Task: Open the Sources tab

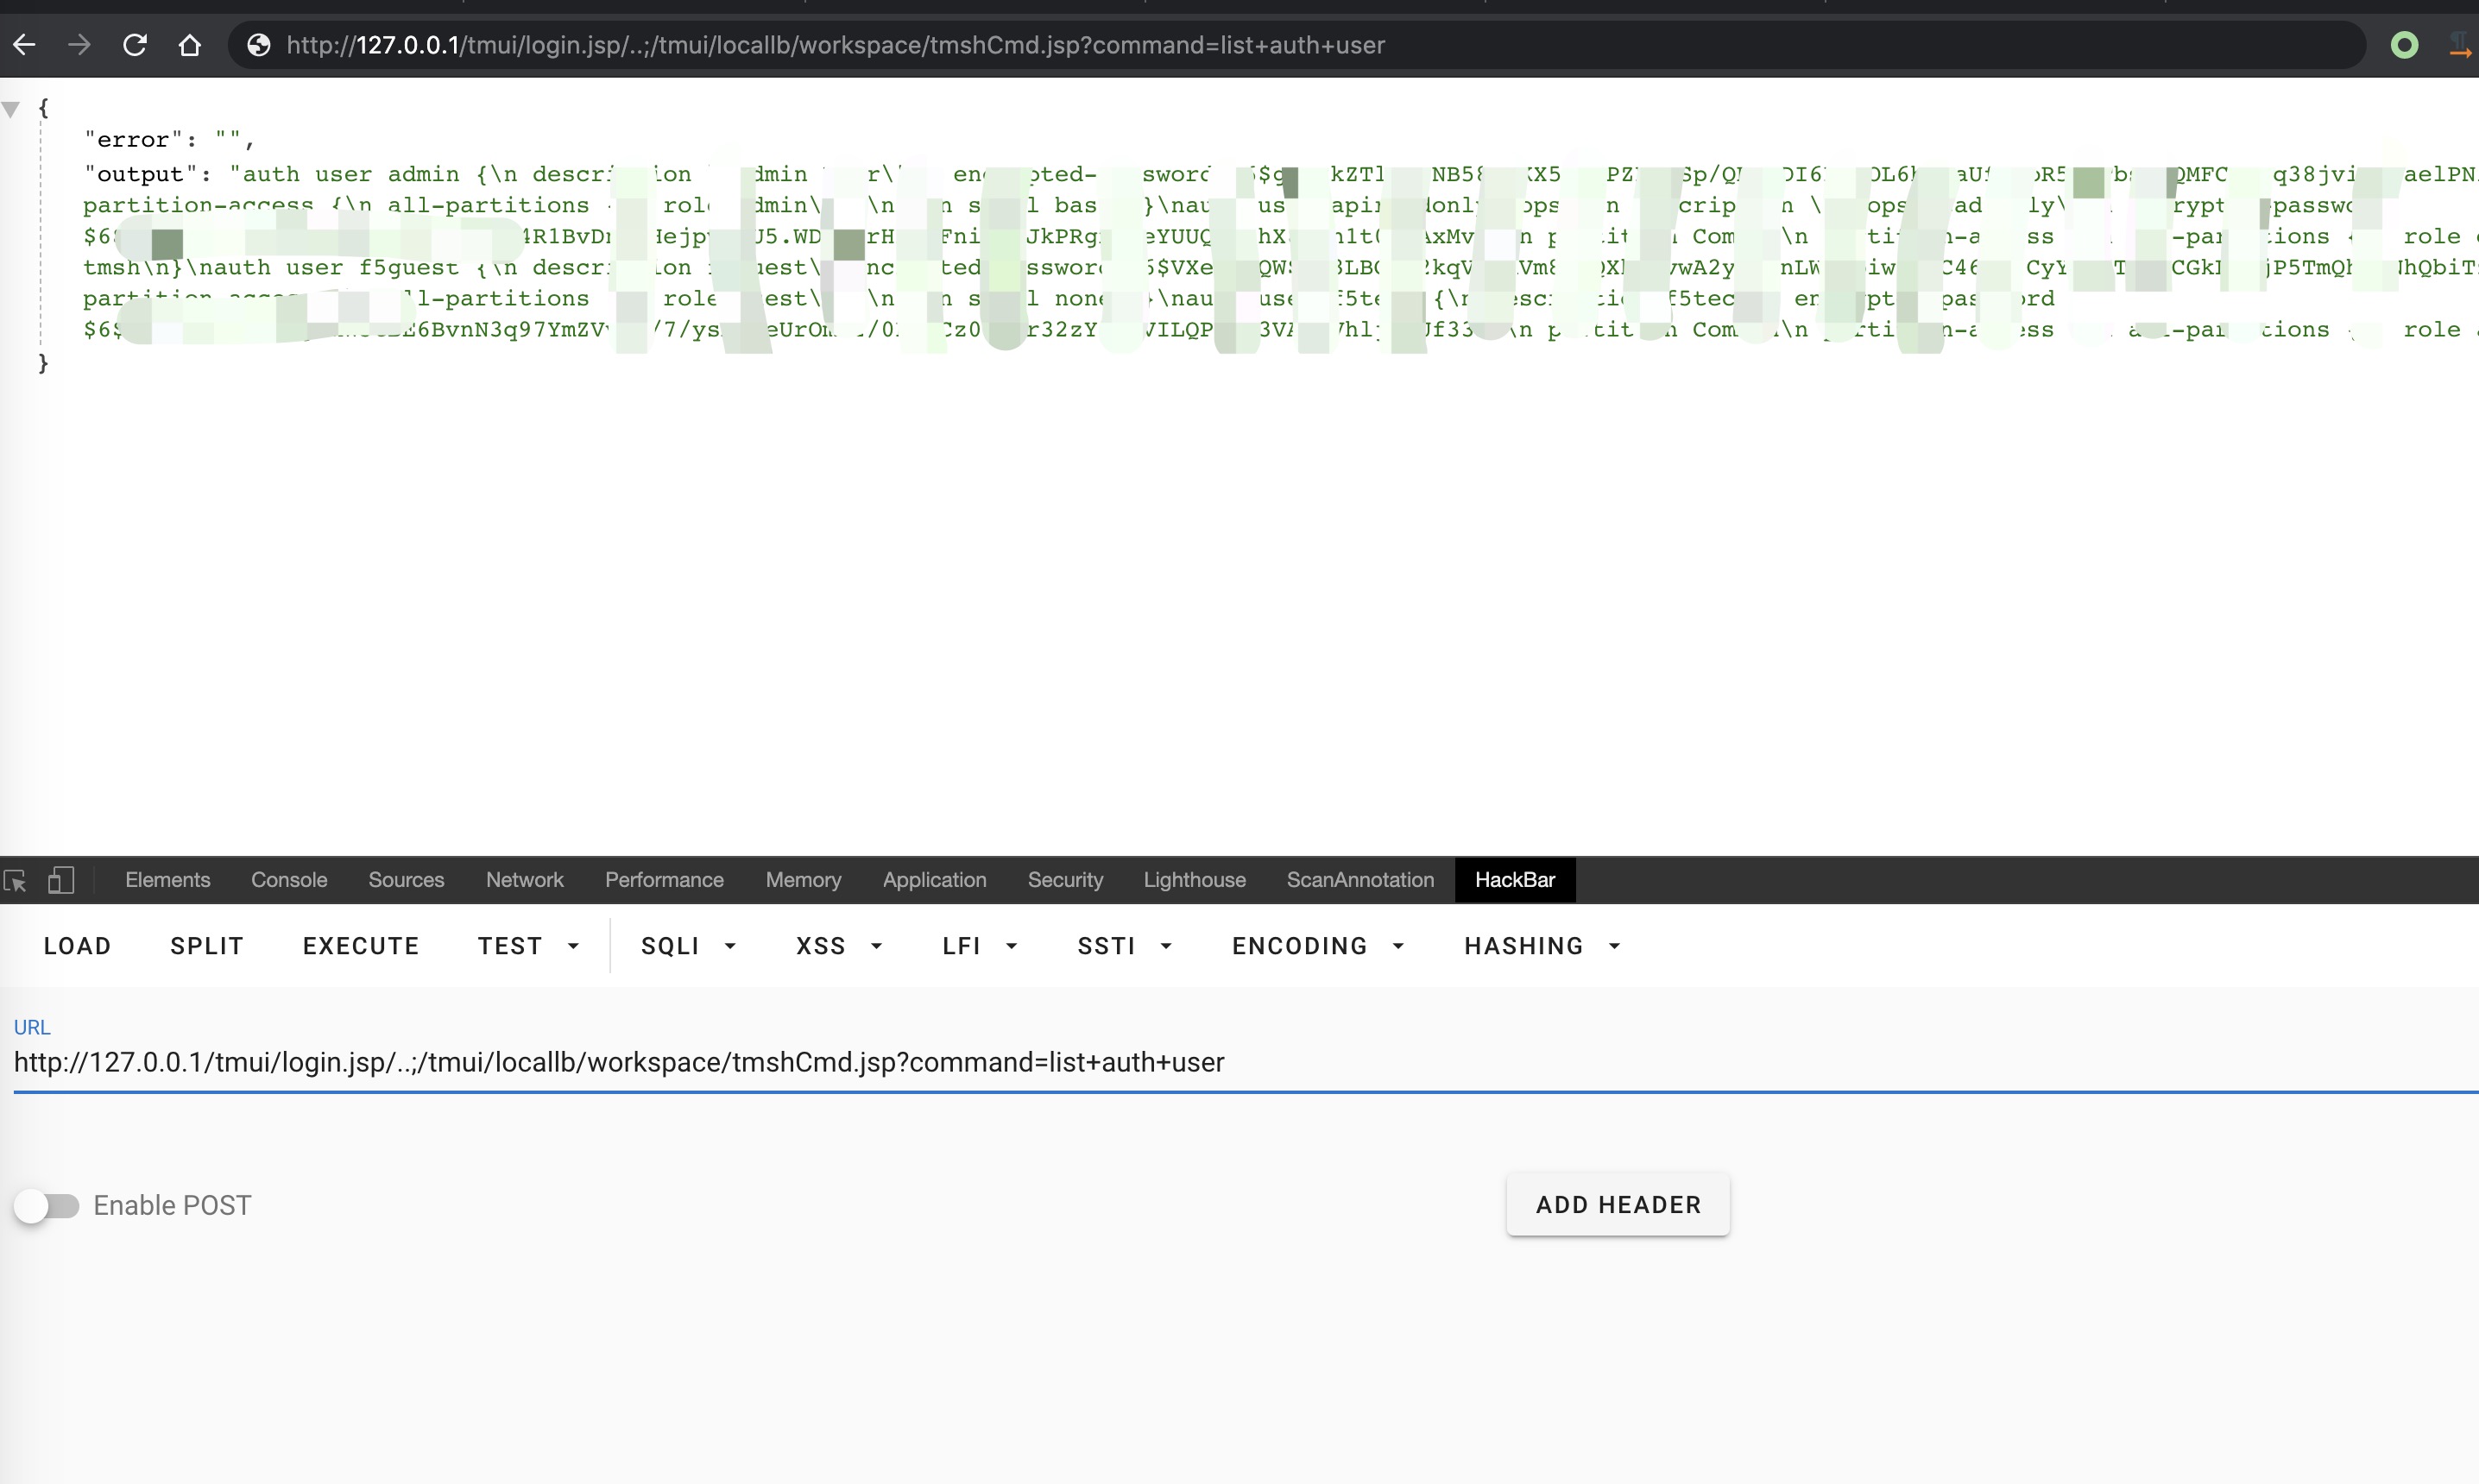Action: [x=407, y=880]
